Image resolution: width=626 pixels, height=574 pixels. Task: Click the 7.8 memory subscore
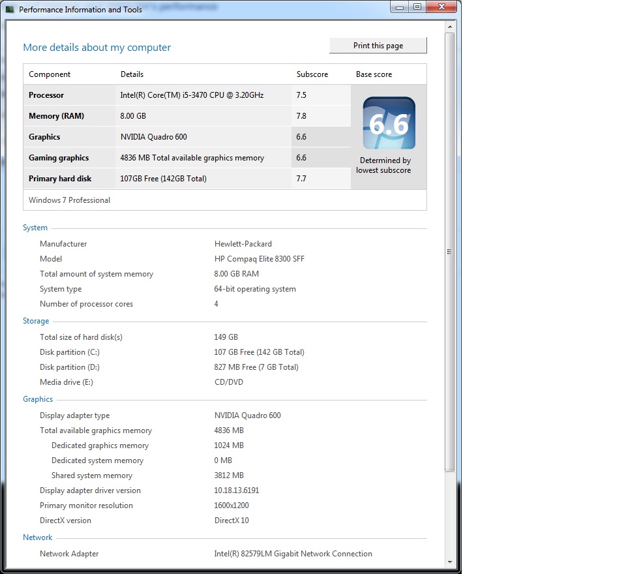pyautogui.click(x=301, y=116)
